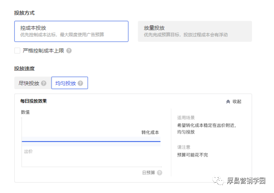Click the 投放方式 section heading
274x193 pixels.
[24, 13]
